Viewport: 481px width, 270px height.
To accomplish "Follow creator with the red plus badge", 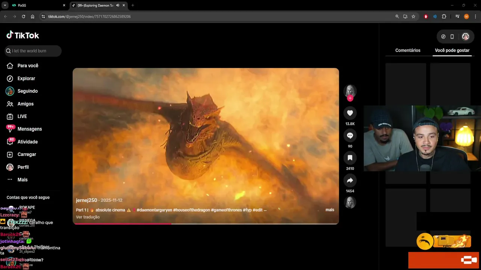I will point(350,98).
